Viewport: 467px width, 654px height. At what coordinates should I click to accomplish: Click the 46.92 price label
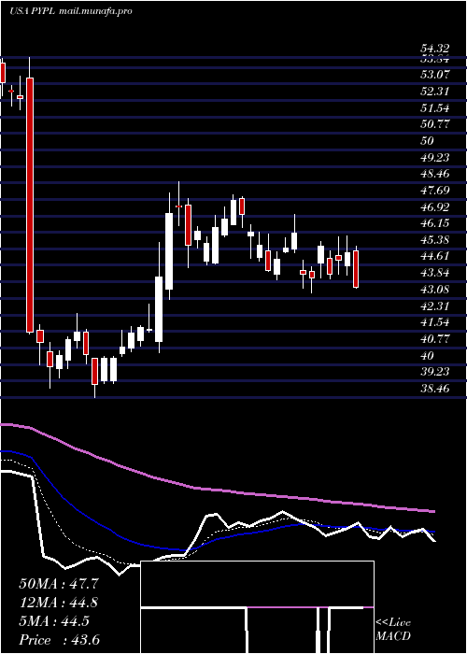coord(435,206)
